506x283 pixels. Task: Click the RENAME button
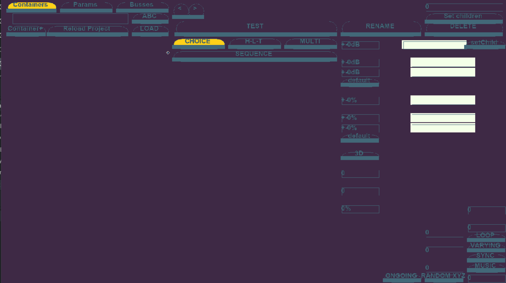click(x=381, y=28)
